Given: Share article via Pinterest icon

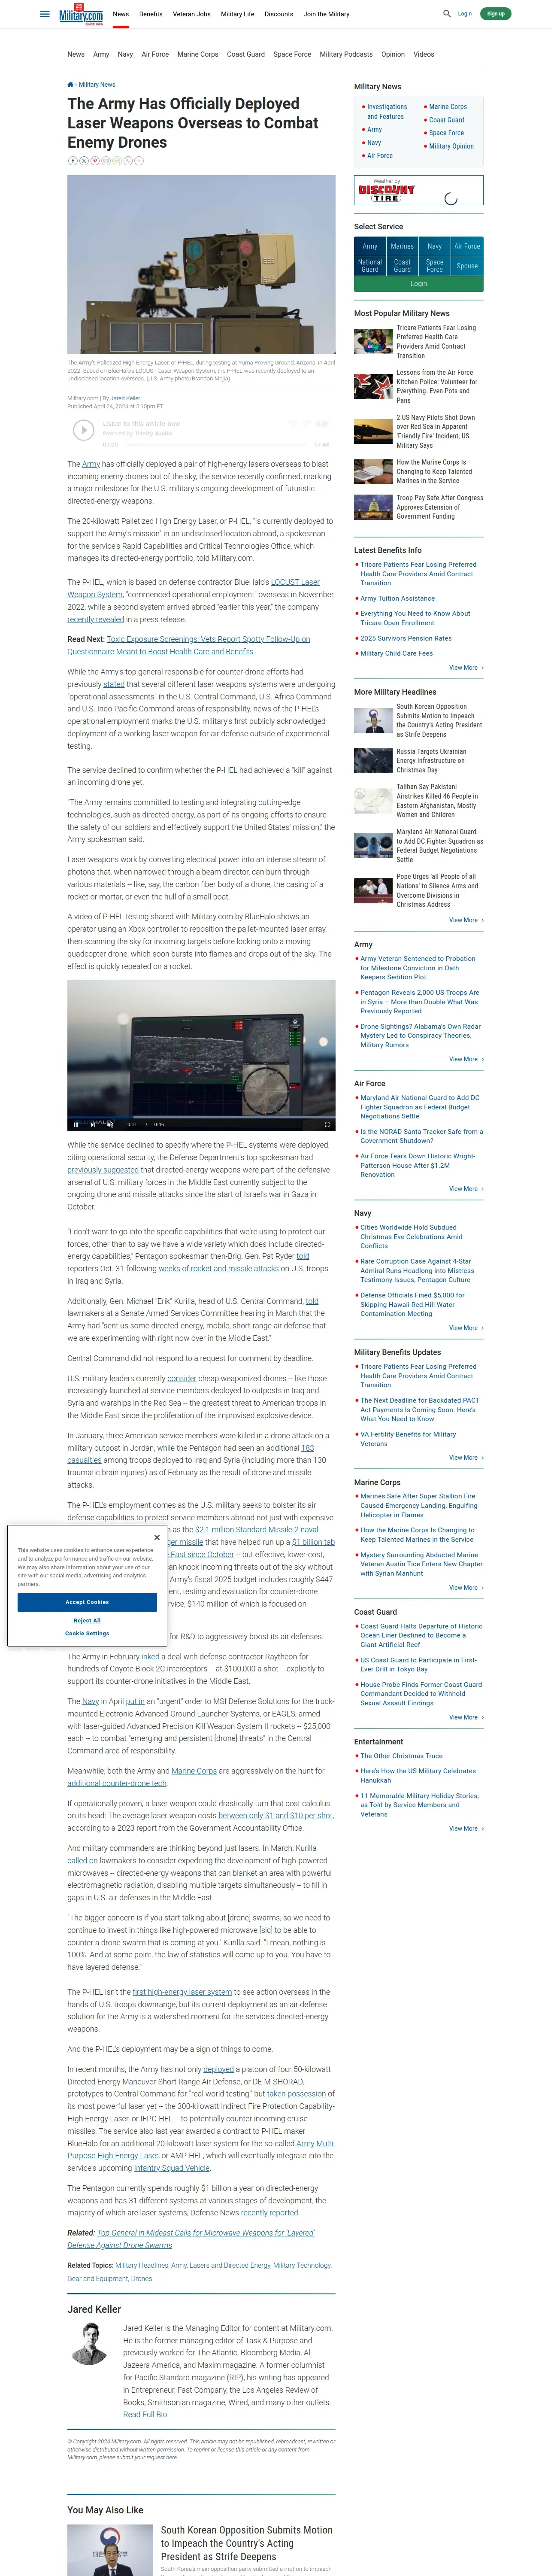Looking at the screenshot, I should [94, 160].
